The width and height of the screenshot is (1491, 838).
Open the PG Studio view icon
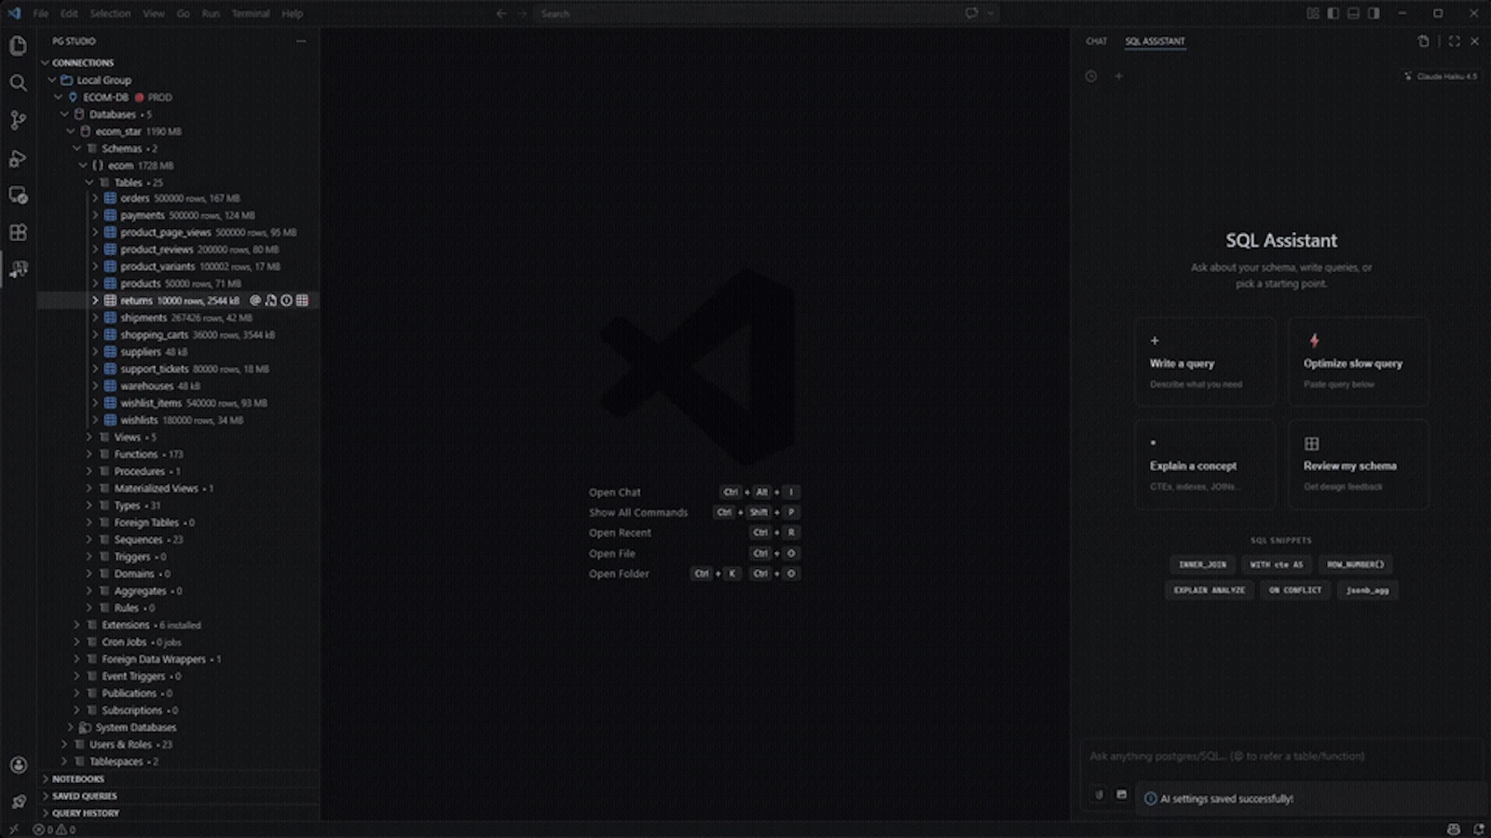(x=18, y=270)
